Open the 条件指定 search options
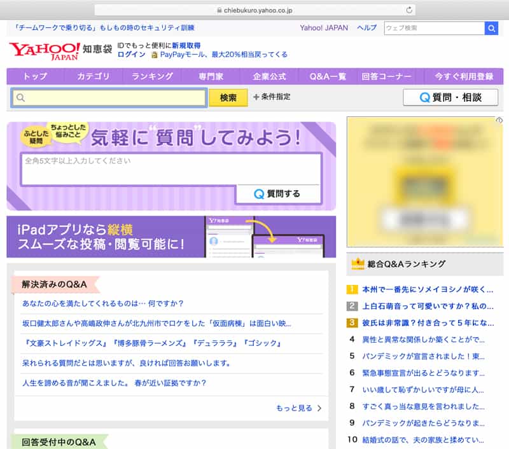This screenshot has width=509, height=449. [272, 97]
